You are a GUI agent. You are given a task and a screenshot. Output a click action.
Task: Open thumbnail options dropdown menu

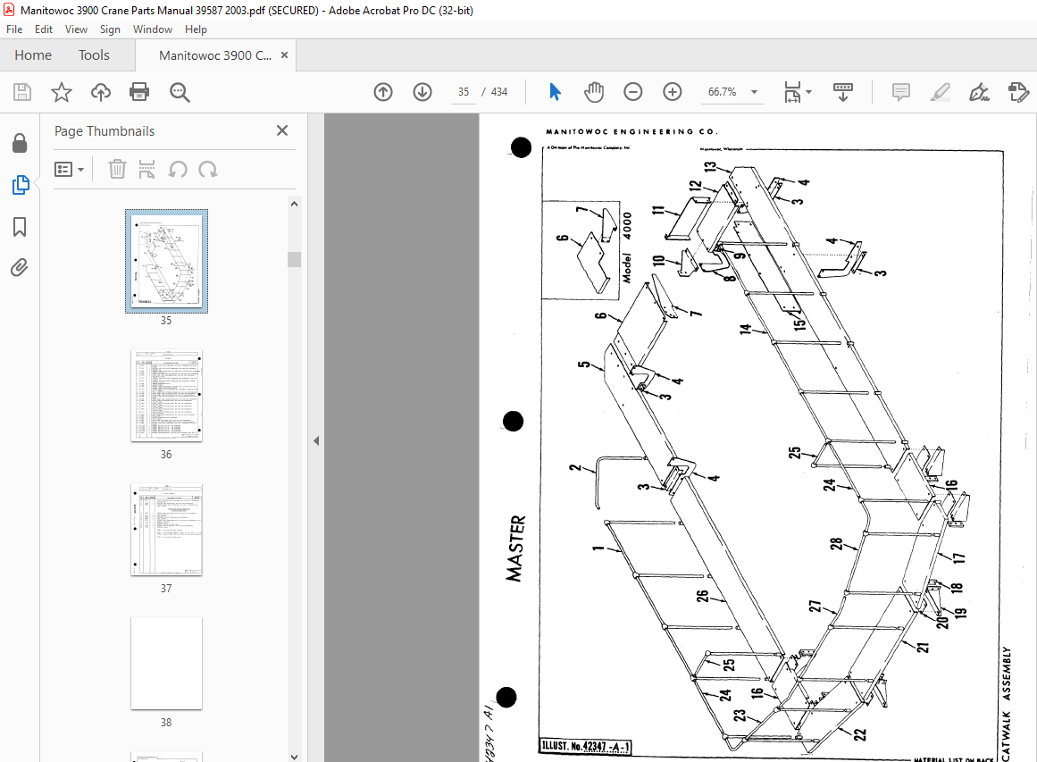[x=69, y=170]
